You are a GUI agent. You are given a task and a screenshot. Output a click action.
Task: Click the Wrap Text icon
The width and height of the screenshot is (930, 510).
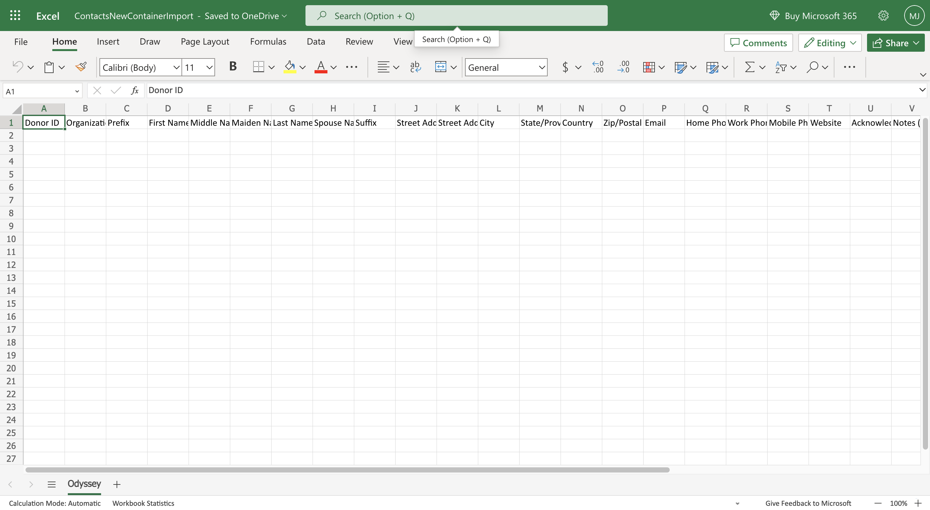point(415,67)
